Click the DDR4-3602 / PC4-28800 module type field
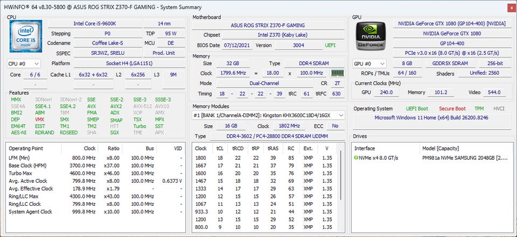 277,137
